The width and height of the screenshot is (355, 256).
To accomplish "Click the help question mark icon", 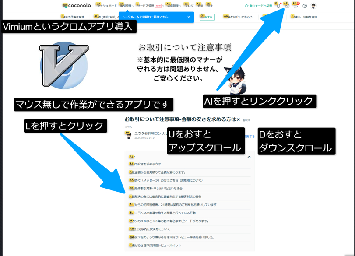I will (304, 6).
